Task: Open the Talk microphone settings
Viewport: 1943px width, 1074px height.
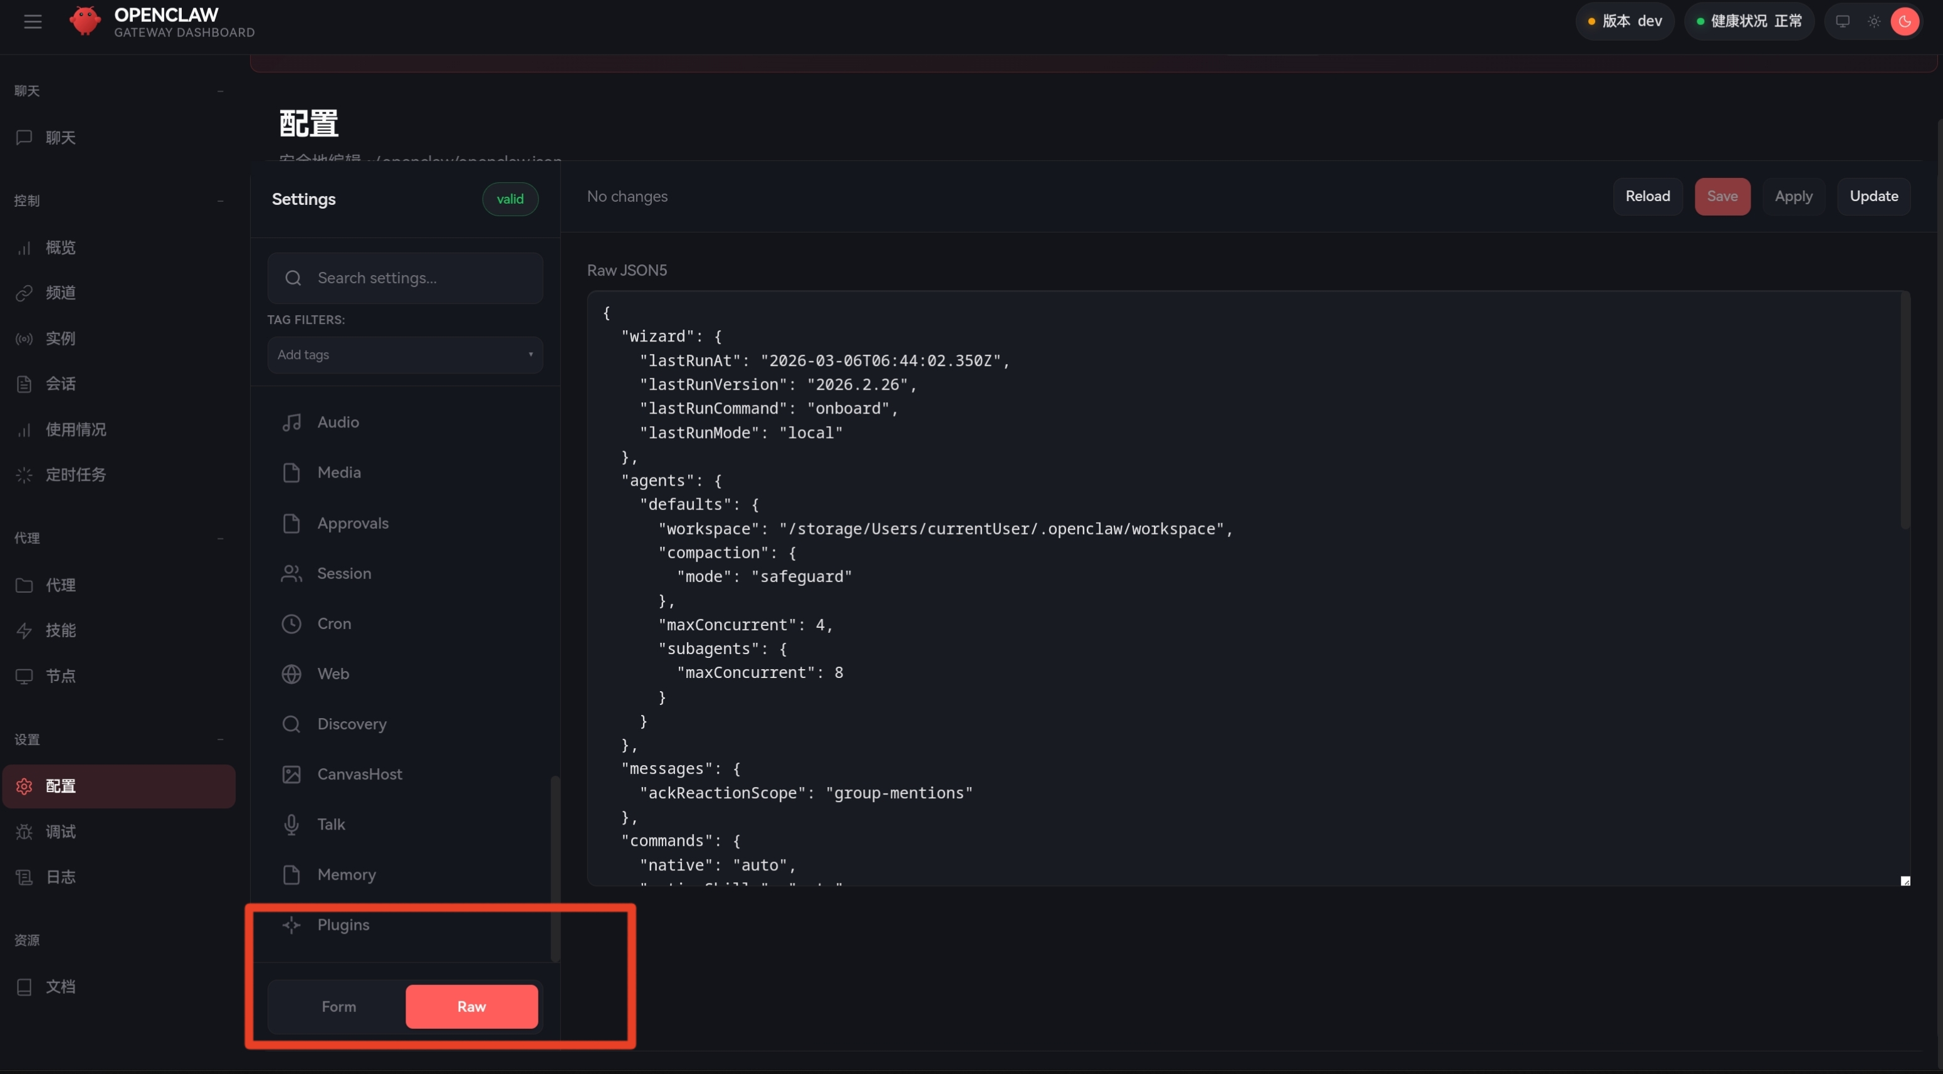Action: point(330,825)
